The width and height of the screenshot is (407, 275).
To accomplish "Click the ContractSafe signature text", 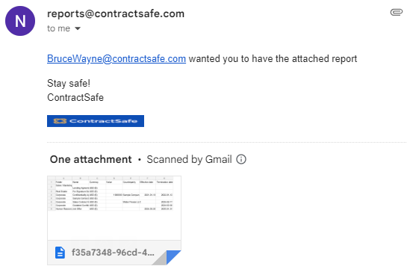I will click(75, 98).
